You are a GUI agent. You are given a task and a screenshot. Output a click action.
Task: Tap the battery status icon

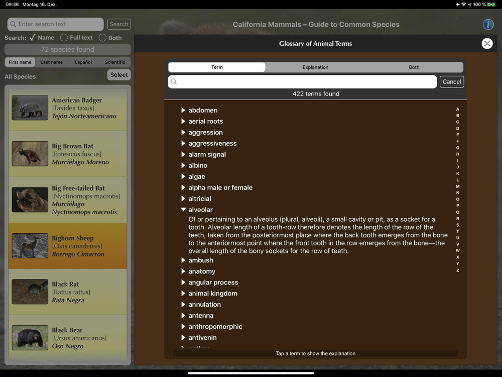pos(491,5)
